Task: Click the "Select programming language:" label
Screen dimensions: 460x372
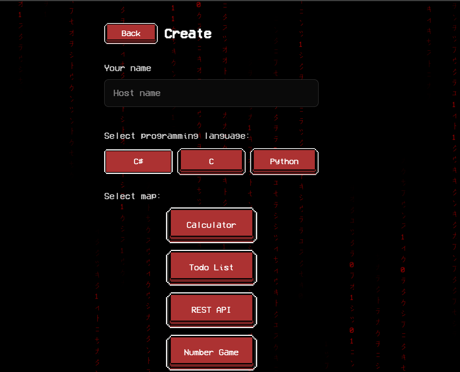Action: pyautogui.click(x=177, y=136)
